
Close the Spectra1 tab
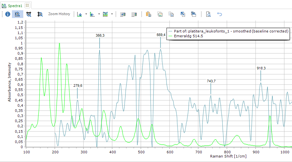(x=27, y=5)
